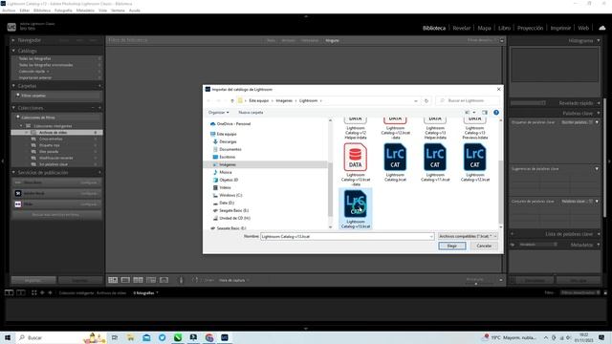Click the Buscar en Lightroom search box

point(468,100)
